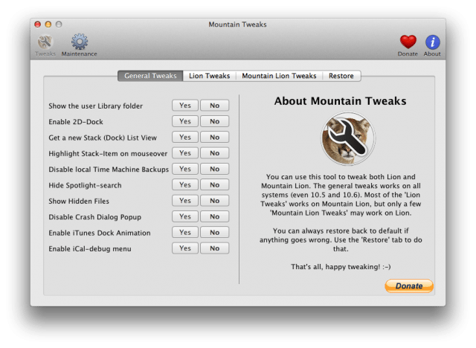The width and height of the screenshot is (476, 348).
Task: Click Yes for Show Hidden Files
Action: click(185, 201)
